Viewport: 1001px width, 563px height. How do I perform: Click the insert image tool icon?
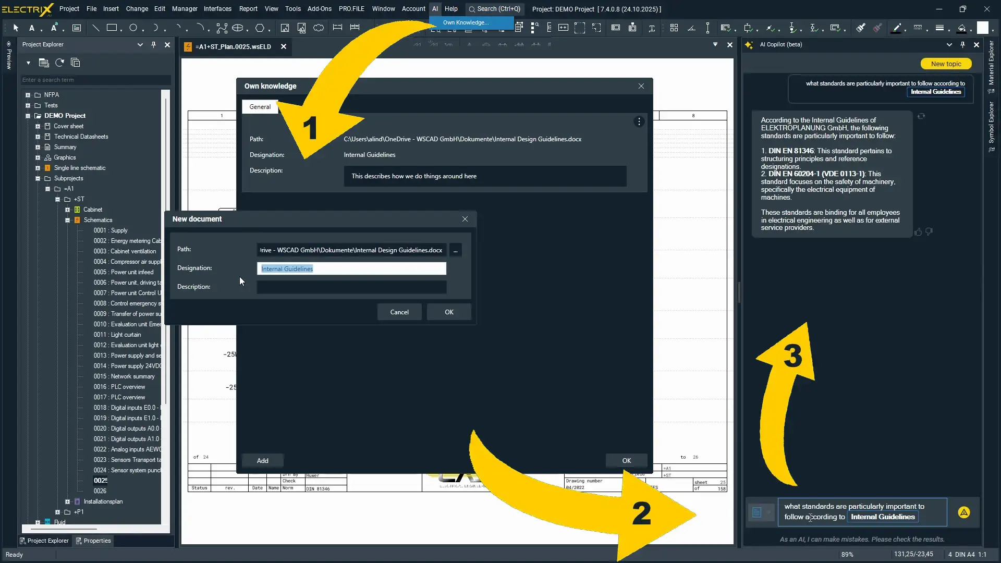[x=285, y=28]
